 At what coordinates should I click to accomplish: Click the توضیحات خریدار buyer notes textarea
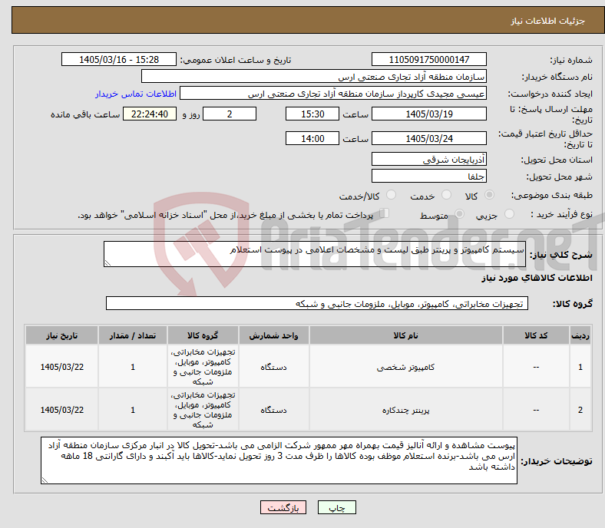pyautogui.click(x=279, y=460)
